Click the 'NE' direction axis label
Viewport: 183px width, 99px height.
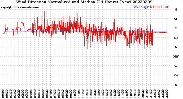(x=176, y=38)
